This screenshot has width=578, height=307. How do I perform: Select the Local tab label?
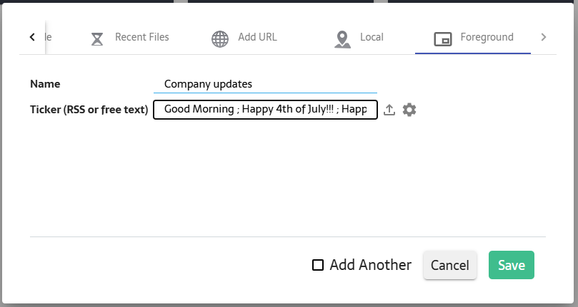(x=372, y=37)
